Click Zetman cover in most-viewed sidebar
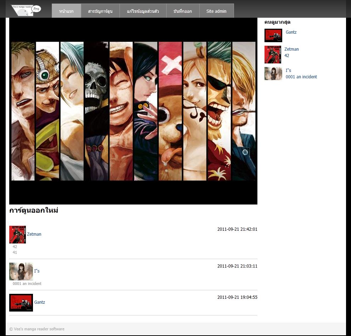 (x=273, y=54)
